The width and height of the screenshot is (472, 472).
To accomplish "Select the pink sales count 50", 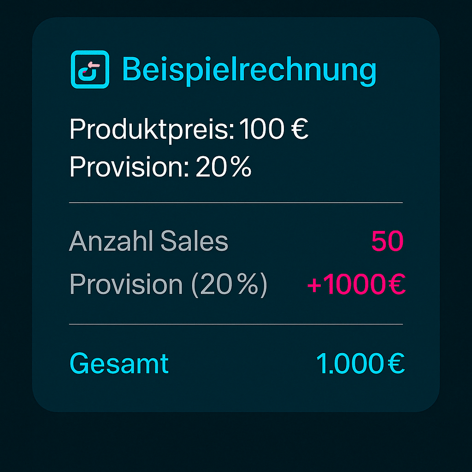I will [x=387, y=241].
